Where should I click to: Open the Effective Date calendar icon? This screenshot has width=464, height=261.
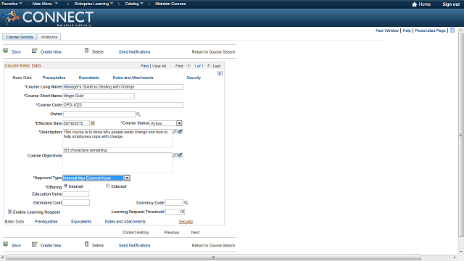tap(93, 123)
